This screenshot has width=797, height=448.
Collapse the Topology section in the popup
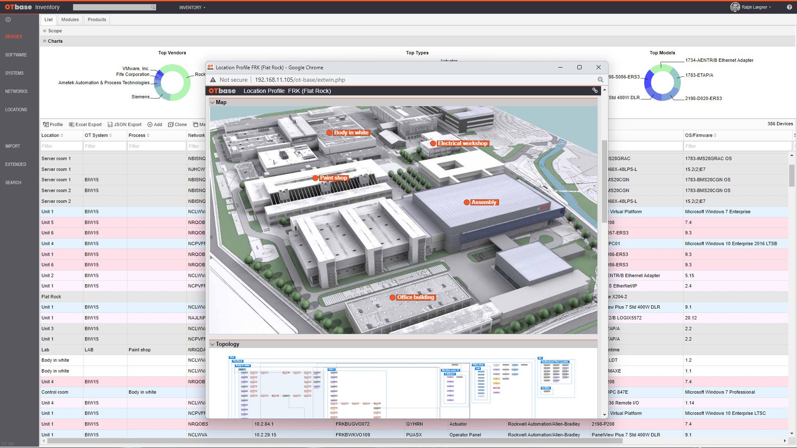(x=212, y=344)
